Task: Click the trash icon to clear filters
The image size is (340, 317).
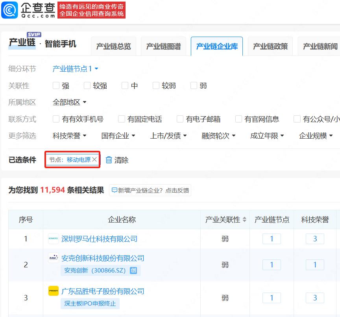Action: (x=109, y=160)
